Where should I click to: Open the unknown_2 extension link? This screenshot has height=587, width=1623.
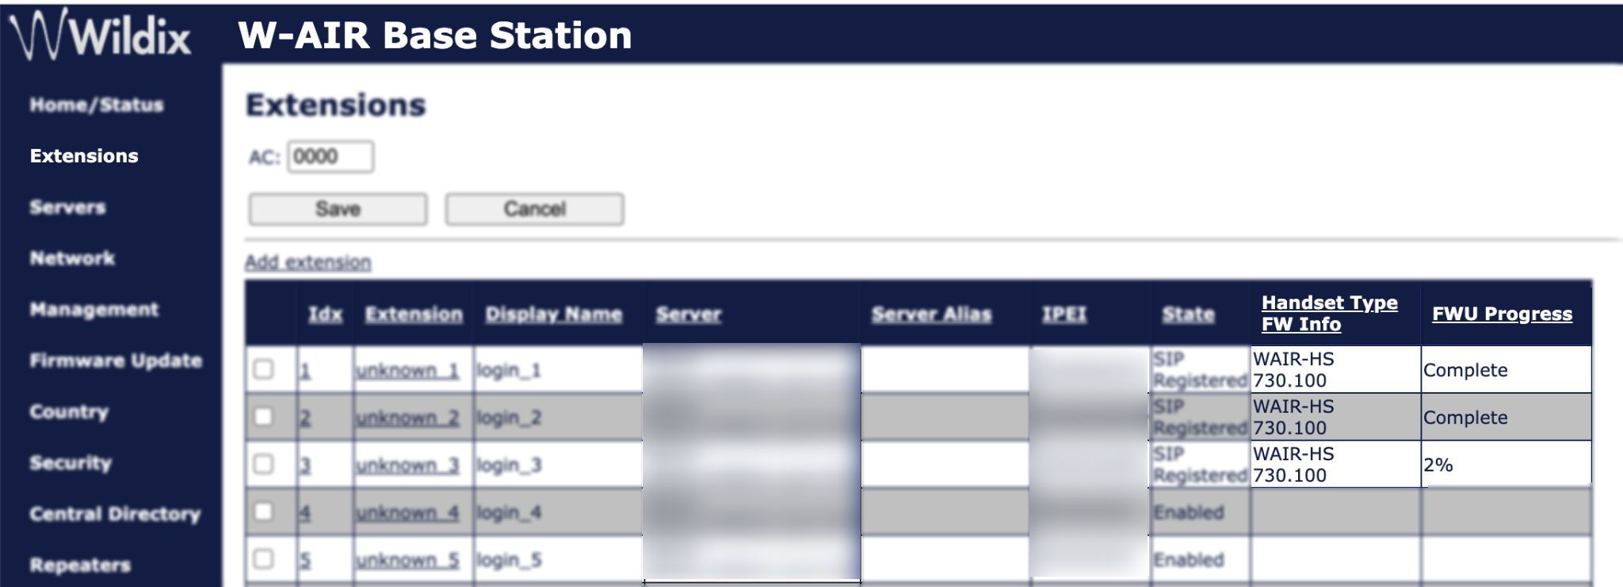point(407,417)
